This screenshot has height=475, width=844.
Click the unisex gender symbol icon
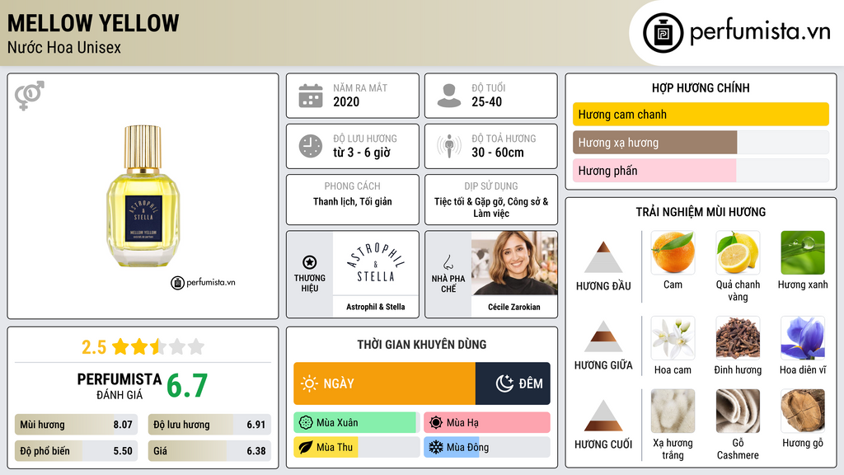tap(30, 96)
